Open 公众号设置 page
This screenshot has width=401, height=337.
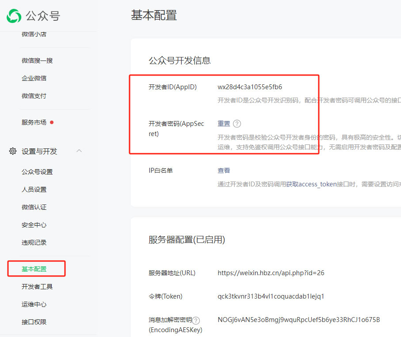37,172
